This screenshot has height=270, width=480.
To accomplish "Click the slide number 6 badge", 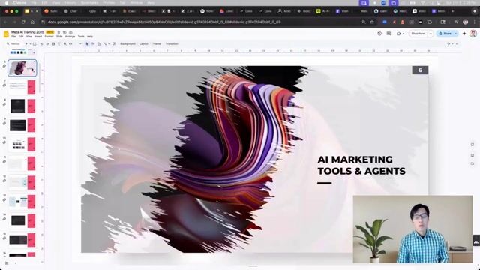I will click(420, 70).
